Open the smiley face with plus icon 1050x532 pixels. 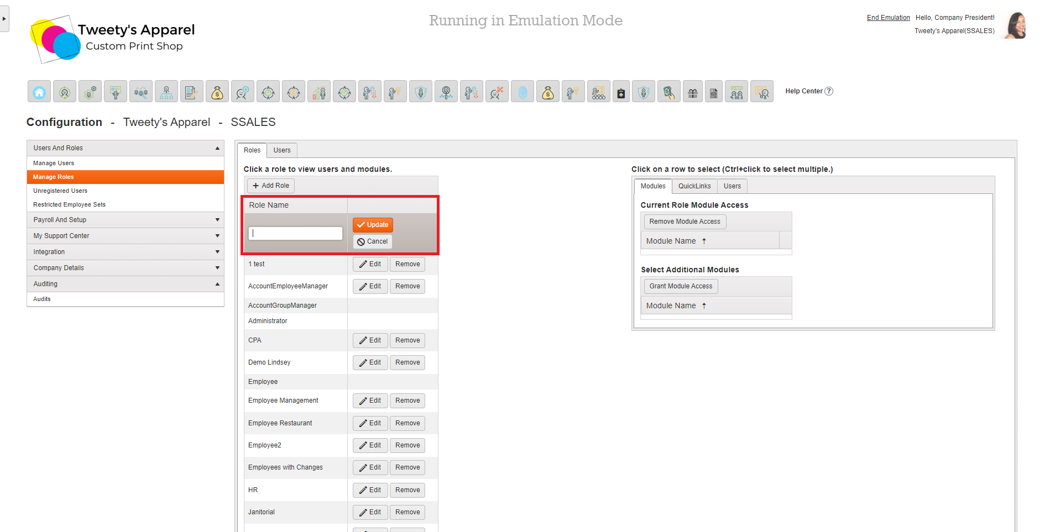tap(243, 92)
